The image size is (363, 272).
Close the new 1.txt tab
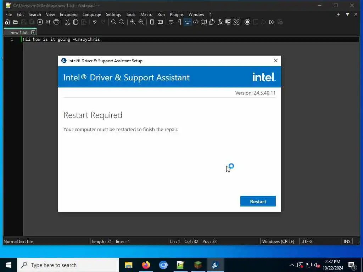[33, 32]
